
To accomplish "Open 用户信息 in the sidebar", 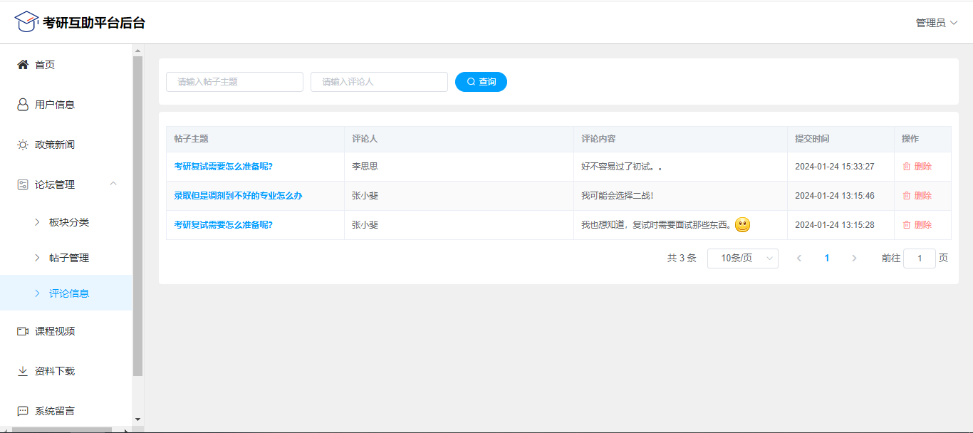I will pos(54,105).
